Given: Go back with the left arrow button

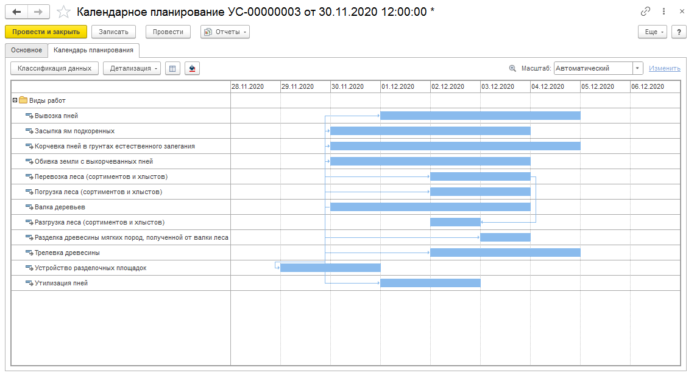Looking at the screenshot, I should click(16, 12).
